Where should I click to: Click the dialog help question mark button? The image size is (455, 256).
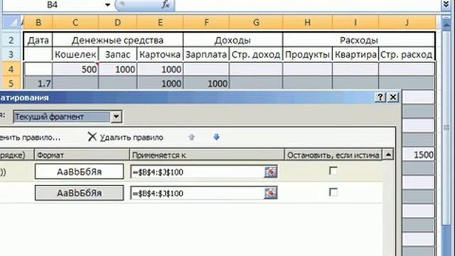[x=380, y=97]
